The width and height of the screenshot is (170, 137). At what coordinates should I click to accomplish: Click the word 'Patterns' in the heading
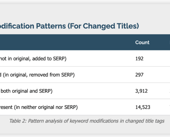(51, 26)
